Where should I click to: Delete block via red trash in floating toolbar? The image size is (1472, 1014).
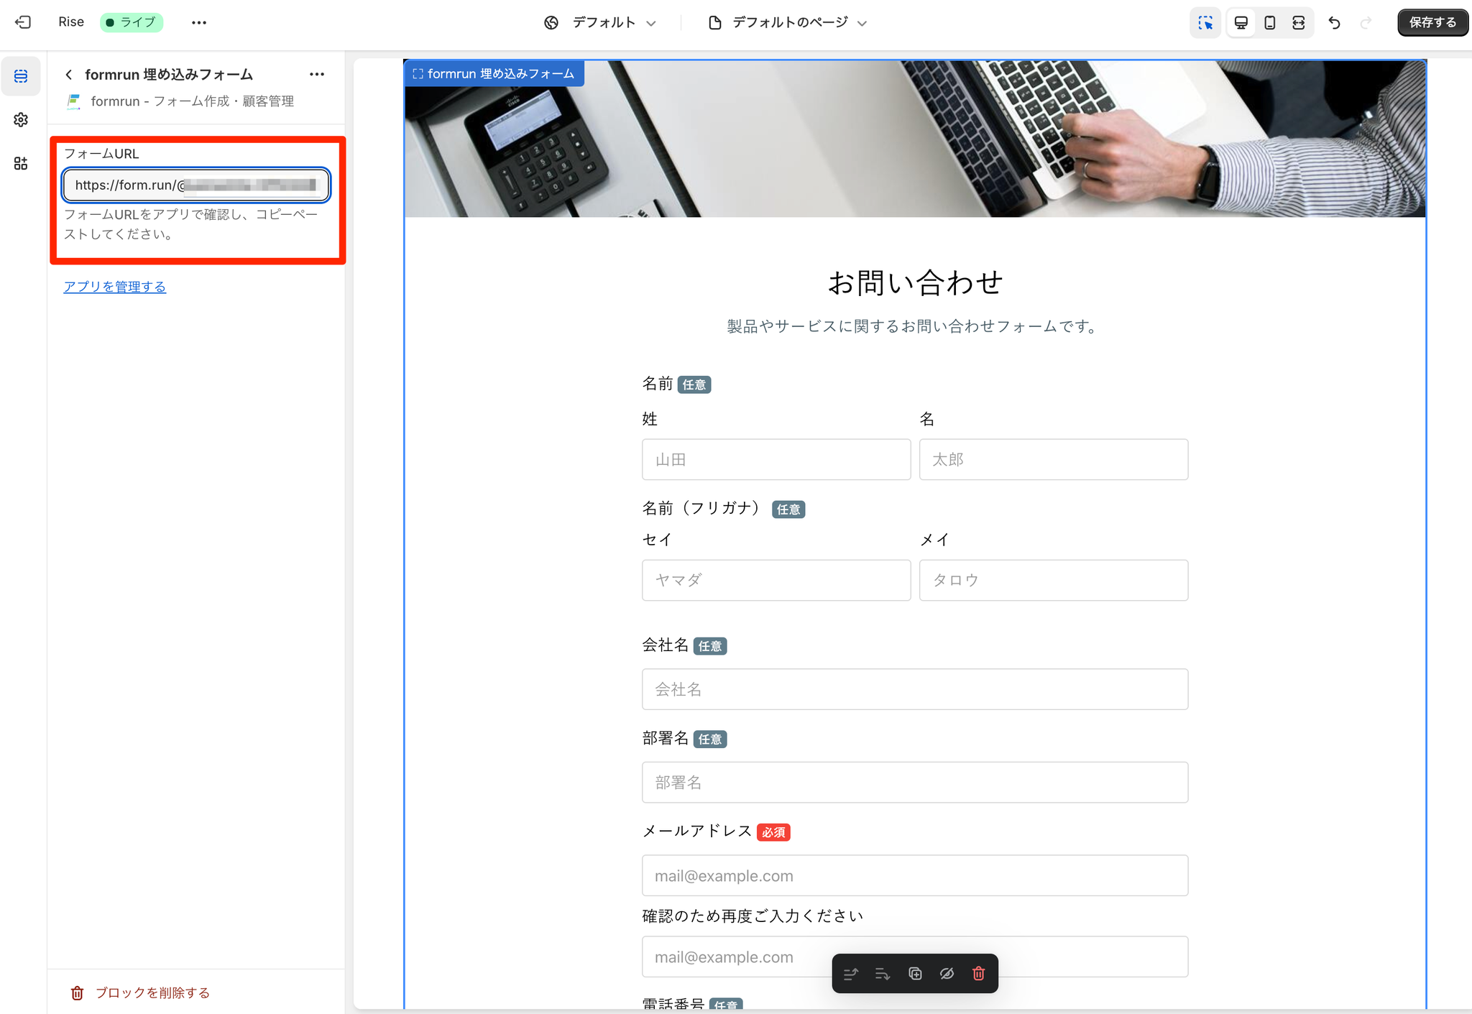tap(978, 974)
